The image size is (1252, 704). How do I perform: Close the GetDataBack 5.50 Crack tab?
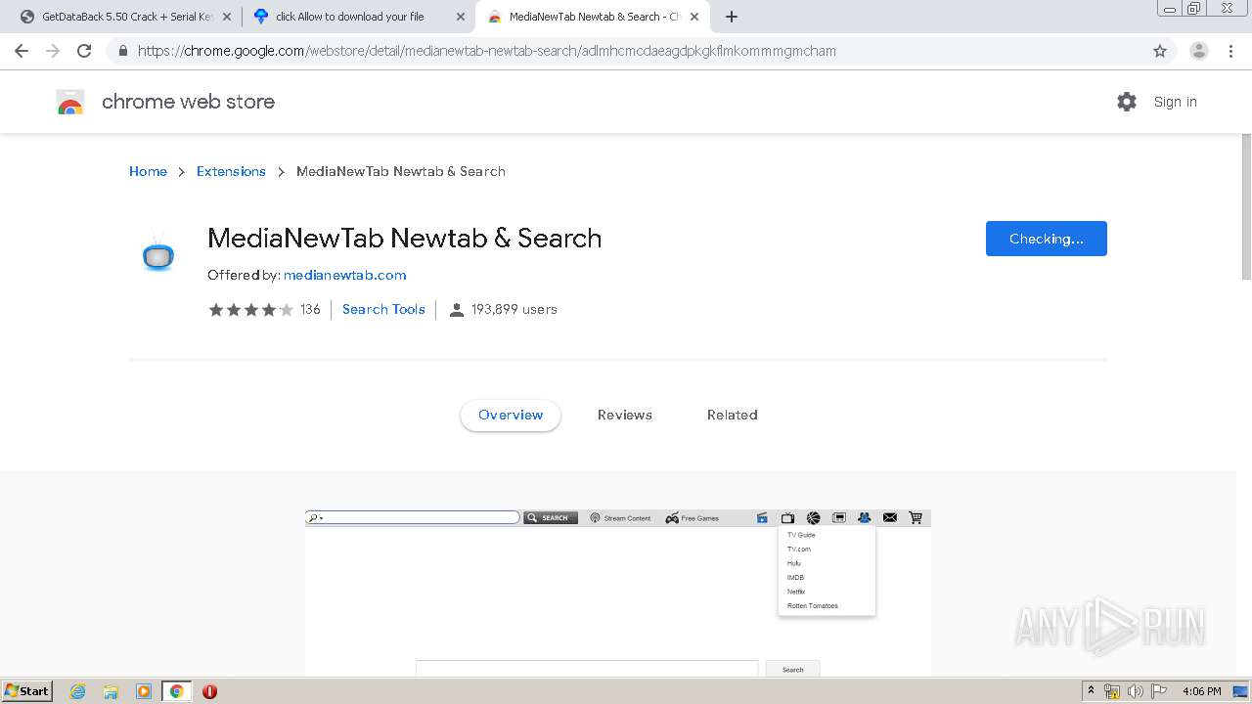(x=227, y=17)
